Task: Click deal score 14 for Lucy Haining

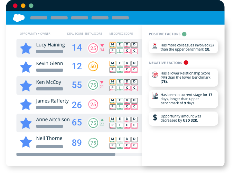Action: click(x=77, y=47)
